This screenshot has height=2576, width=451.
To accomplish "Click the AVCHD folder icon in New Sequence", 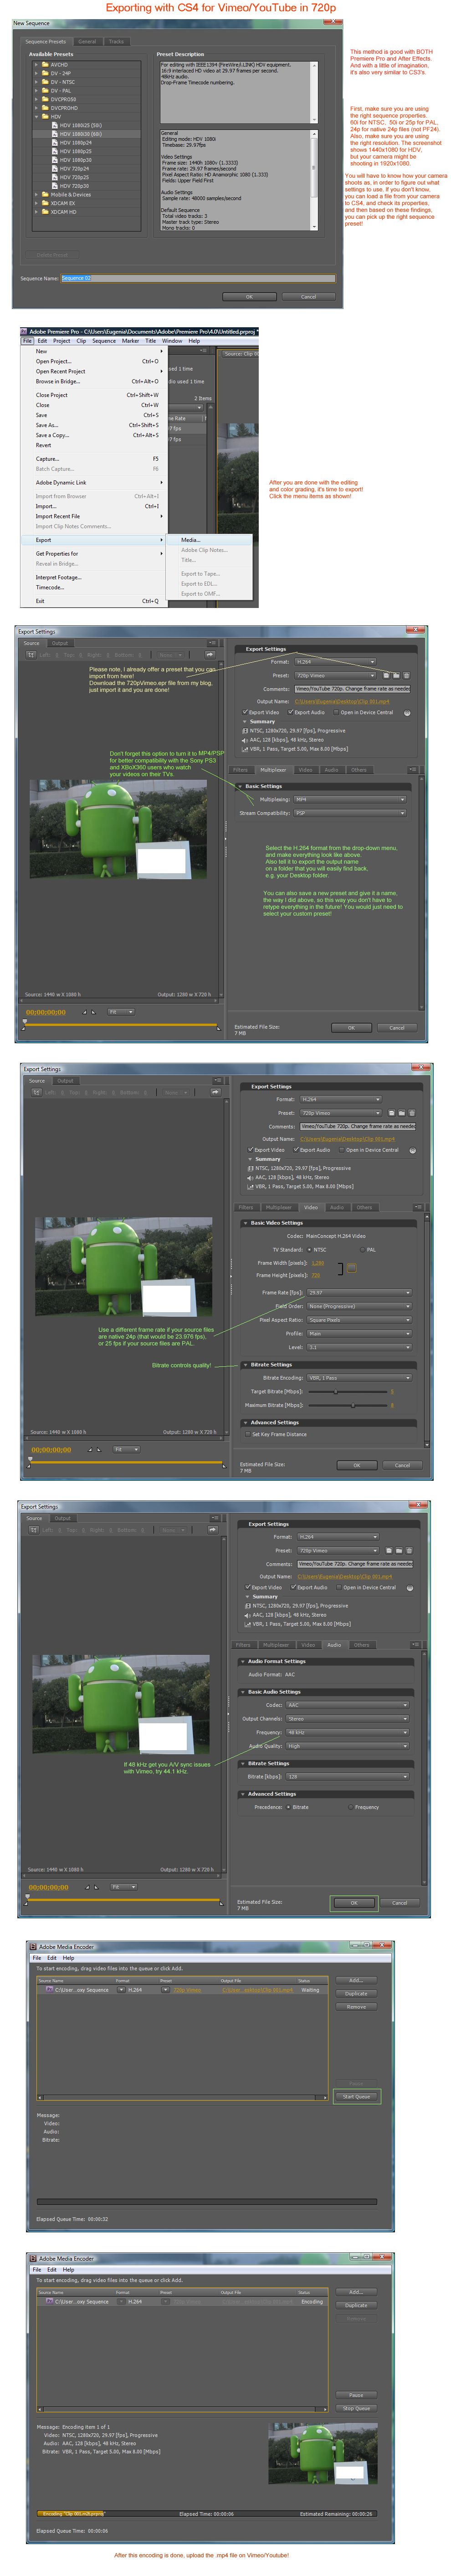I will [45, 65].
